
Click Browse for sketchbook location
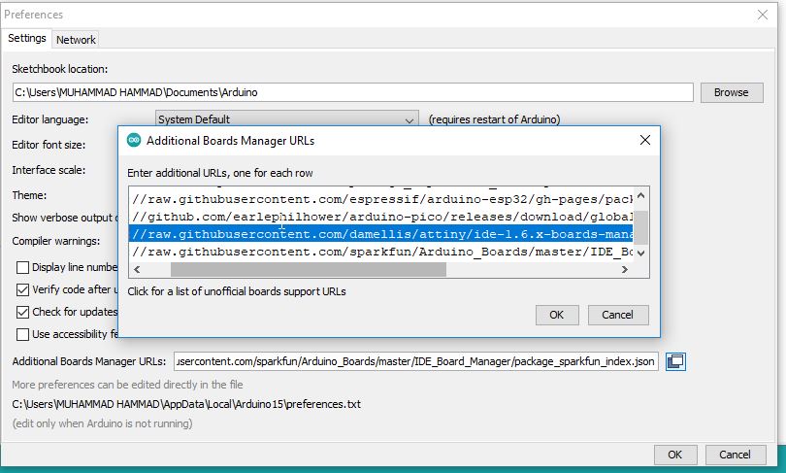732,92
